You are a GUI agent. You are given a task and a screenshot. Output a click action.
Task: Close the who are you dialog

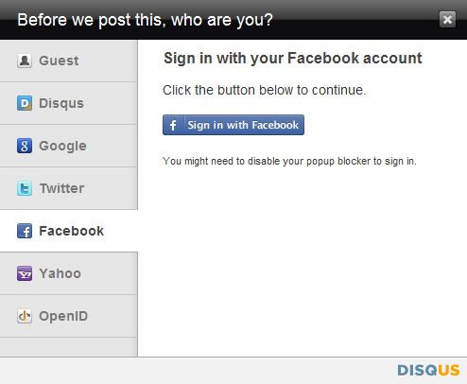point(447,20)
